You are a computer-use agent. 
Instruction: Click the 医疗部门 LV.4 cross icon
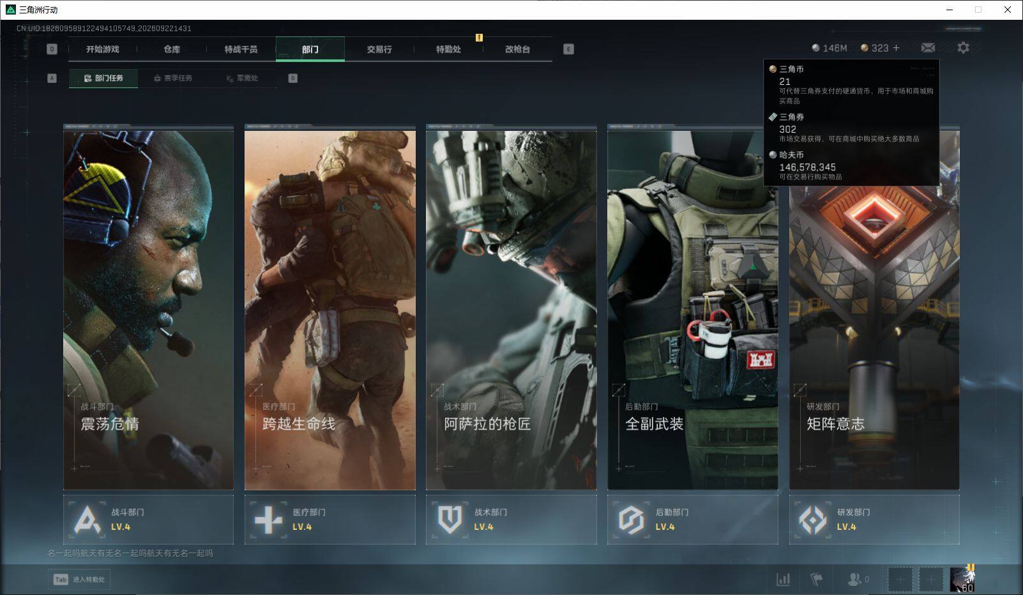268,520
